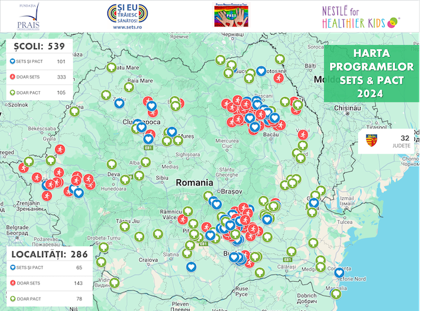Click the Pleven city label
Viewport: 425px width, 311px height.
180,306
